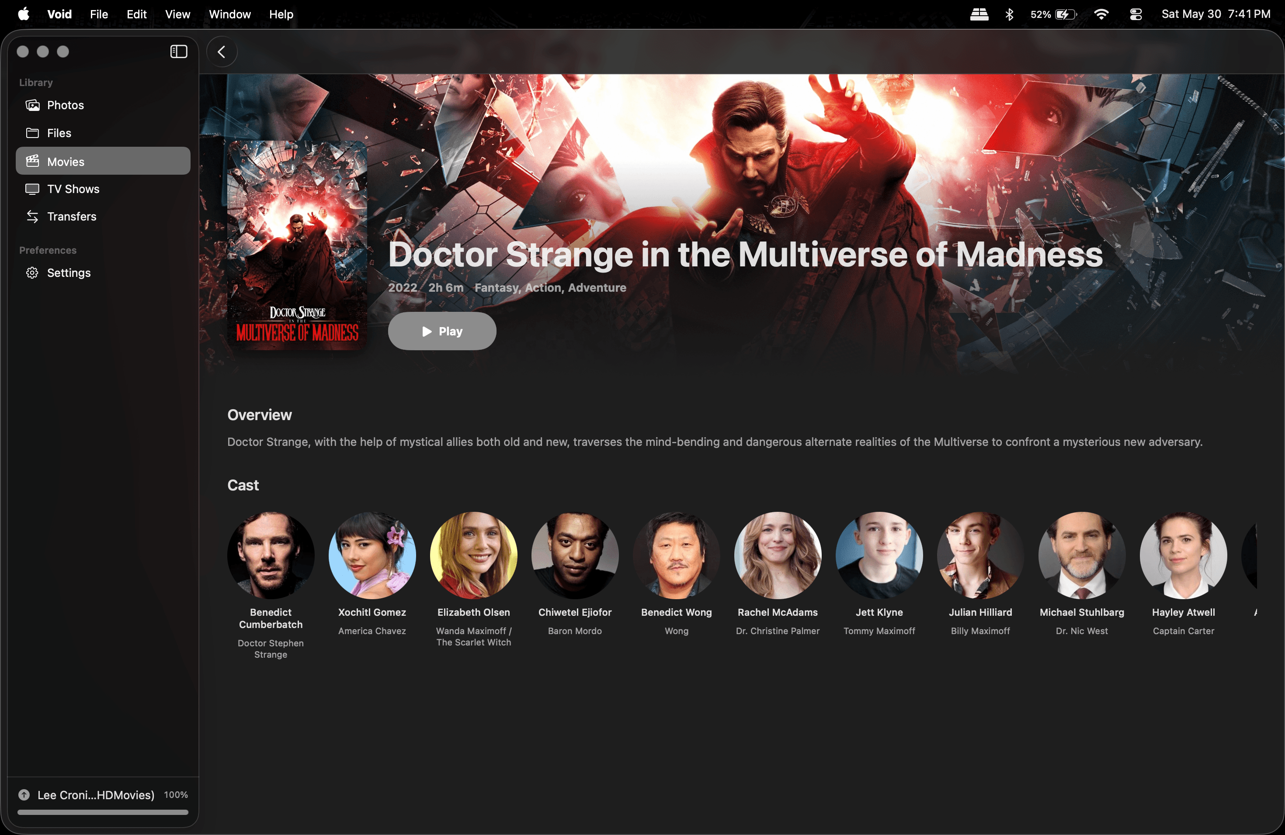Open the Window menu

pos(230,14)
